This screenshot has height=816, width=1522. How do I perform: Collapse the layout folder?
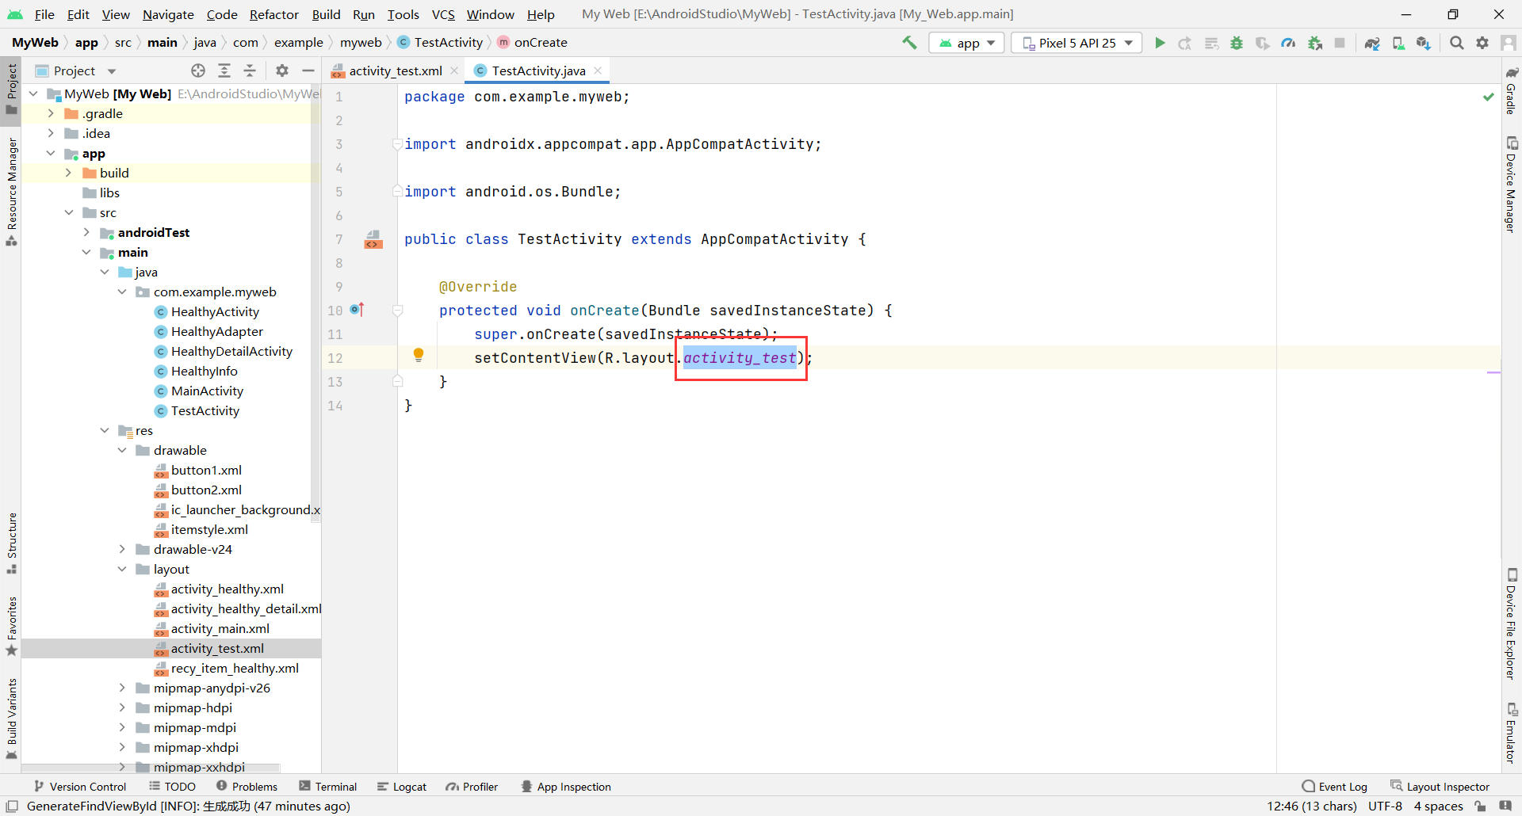tap(121, 569)
